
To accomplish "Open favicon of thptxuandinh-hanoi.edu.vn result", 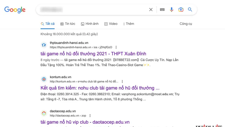I will [44, 45].
